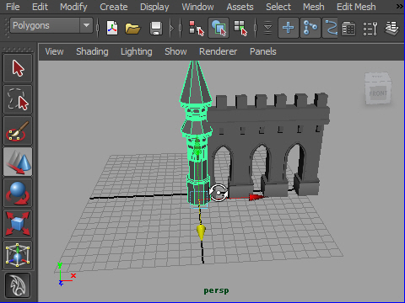The image size is (405, 303).
Task: Open the Renderer panel menu
Action: click(x=218, y=51)
